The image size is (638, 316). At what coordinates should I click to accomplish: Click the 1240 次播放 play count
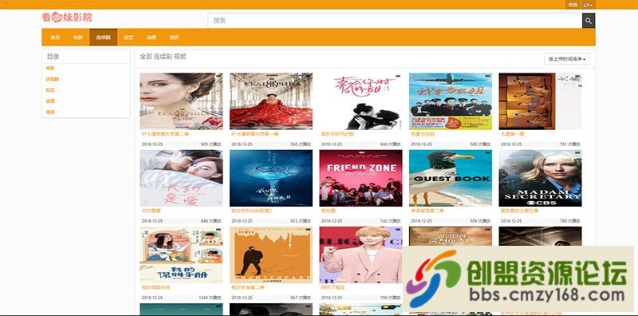tap(210, 298)
